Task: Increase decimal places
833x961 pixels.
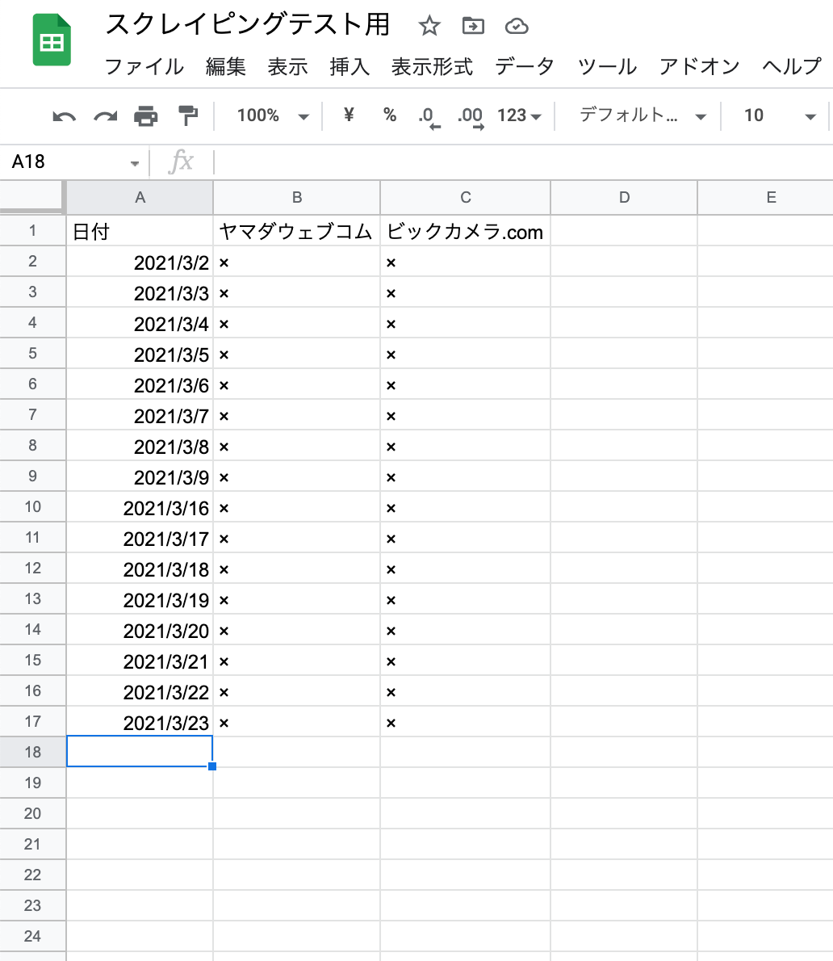Action: [471, 116]
